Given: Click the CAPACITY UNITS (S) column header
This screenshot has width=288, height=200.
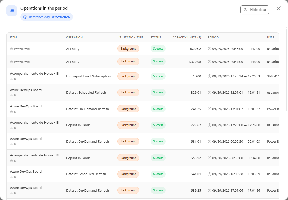Looking at the screenshot, I should point(187,37).
